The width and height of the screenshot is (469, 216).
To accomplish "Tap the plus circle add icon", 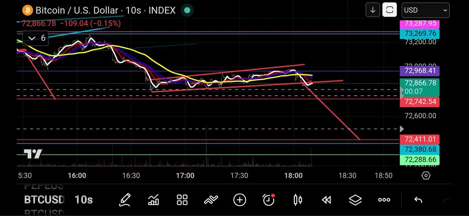I will click(x=240, y=200).
